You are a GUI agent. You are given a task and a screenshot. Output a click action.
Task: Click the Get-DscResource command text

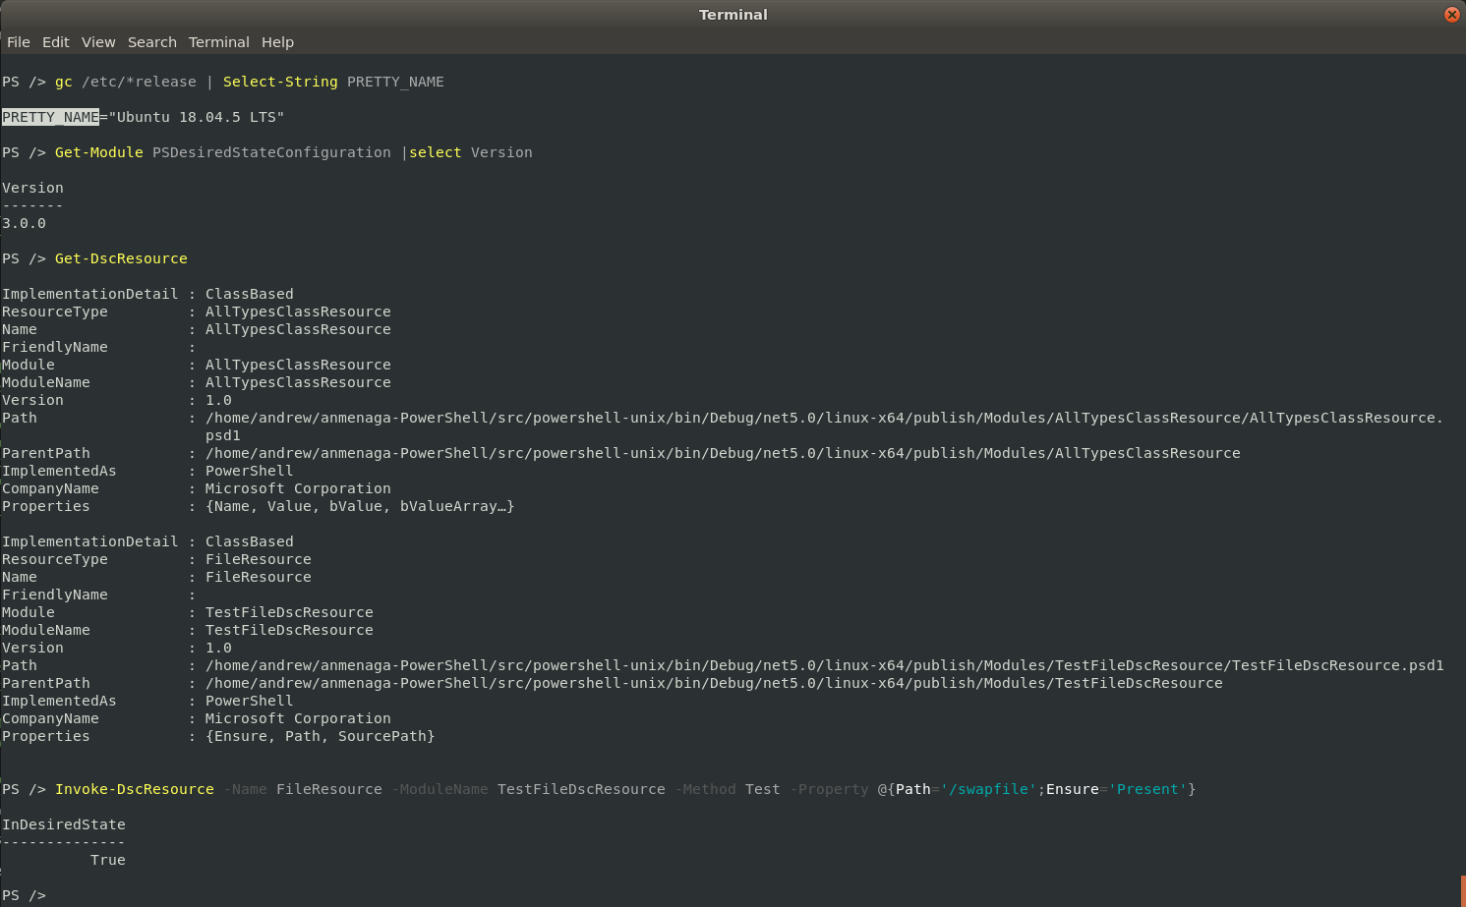coord(121,258)
